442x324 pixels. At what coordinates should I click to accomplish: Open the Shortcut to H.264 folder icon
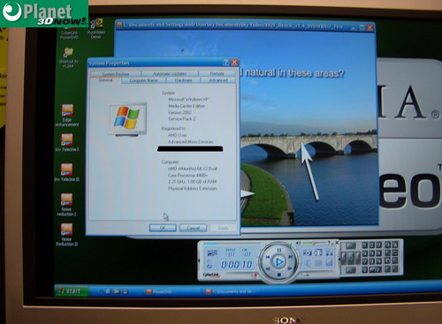[x=68, y=57]
